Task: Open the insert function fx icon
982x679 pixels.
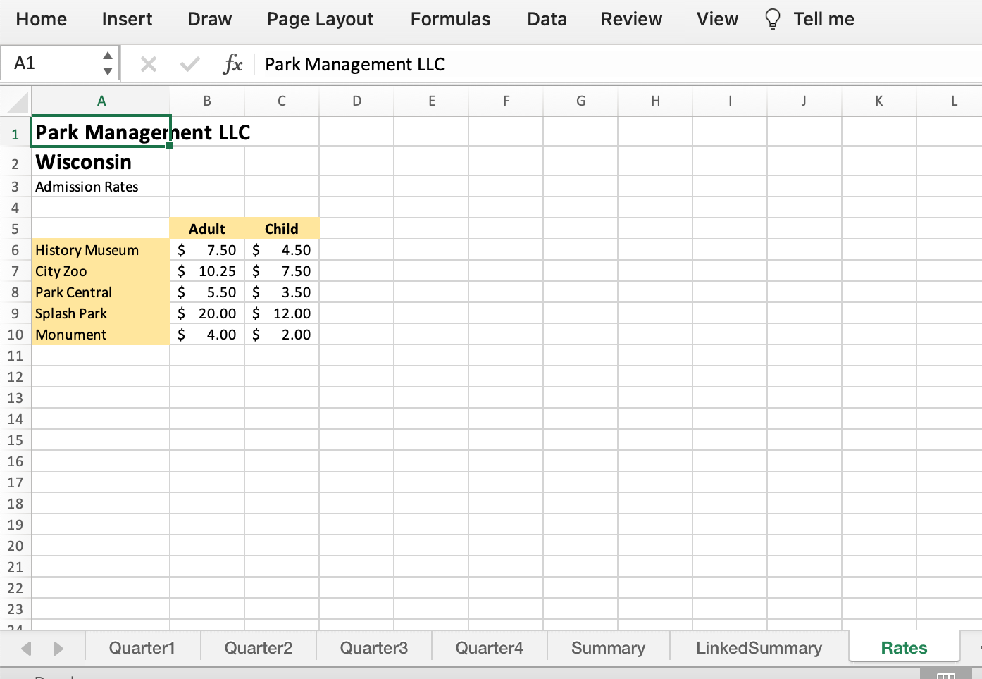Action: pos(232,64)
